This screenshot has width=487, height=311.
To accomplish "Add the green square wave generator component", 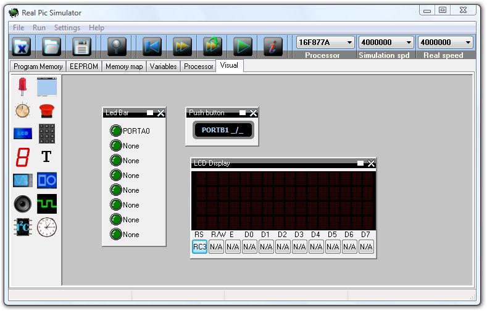I will [x=47, y=204].
